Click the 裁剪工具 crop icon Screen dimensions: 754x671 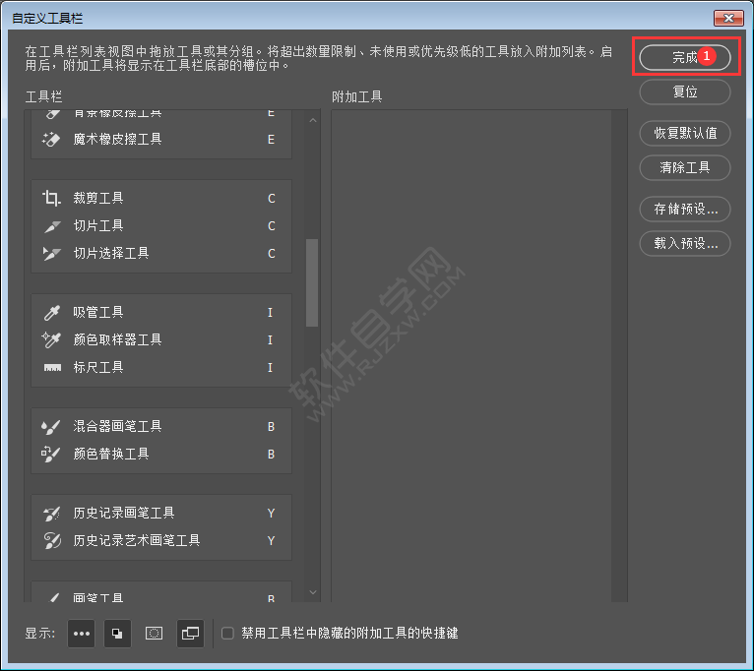point(51,198)
